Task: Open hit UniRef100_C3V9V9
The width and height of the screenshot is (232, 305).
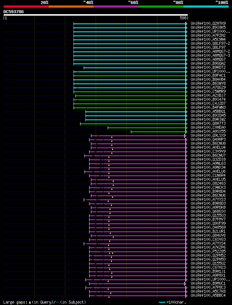Action: pos(208,151)
